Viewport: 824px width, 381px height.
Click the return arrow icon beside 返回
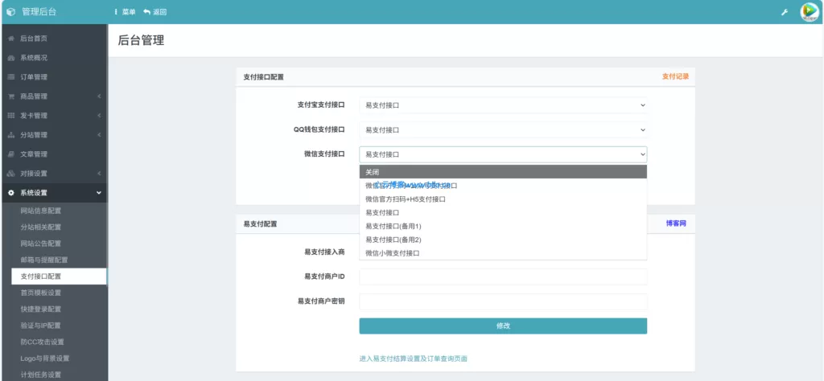146,11
